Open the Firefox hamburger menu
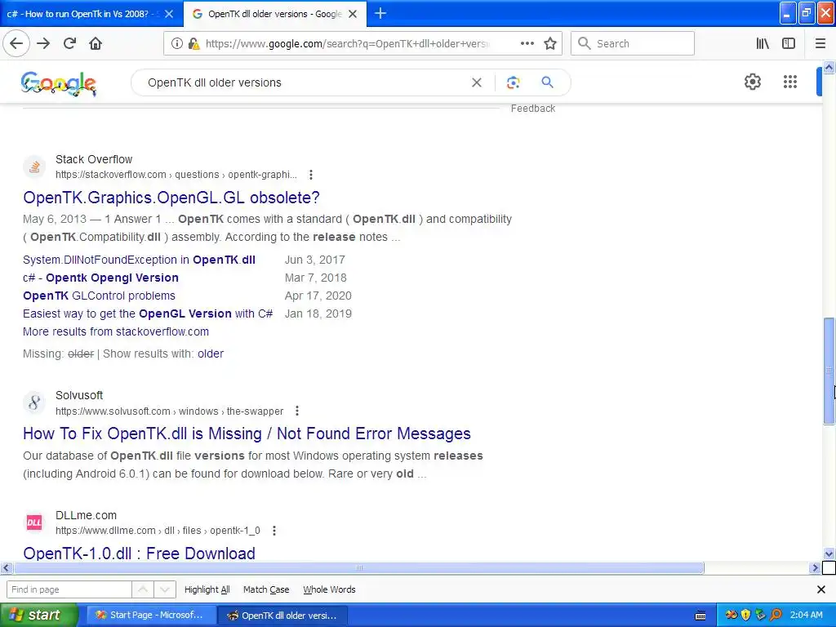Image resolution: width=836 pixels, height=627 pixels. [820, 43]
